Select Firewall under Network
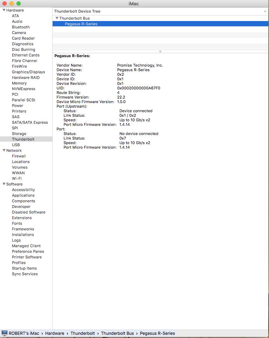This screenshot has width=269, height=338. (19, 156)
